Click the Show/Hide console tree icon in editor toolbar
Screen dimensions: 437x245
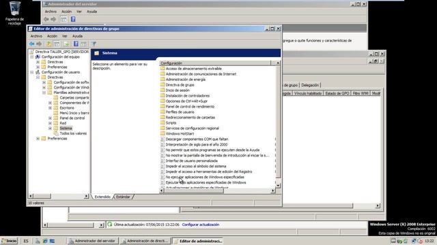click(x=57, y=44)
